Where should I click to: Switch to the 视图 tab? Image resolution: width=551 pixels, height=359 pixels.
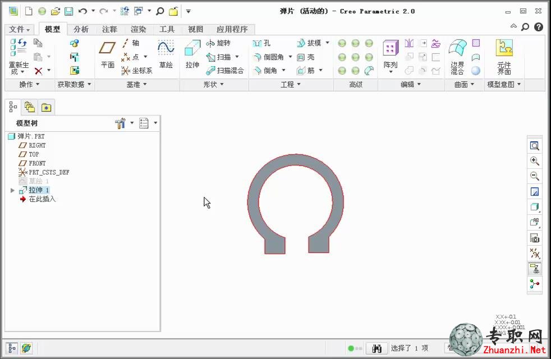click(x=195, y=30)
